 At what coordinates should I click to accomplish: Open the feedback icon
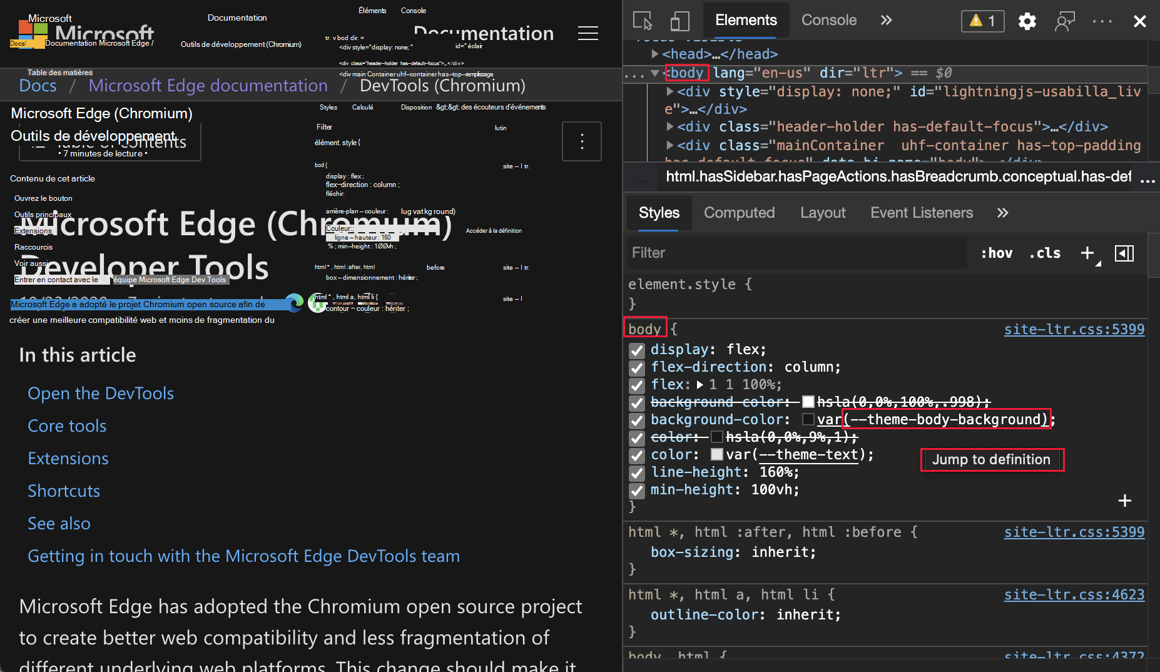click(1064, 21)
